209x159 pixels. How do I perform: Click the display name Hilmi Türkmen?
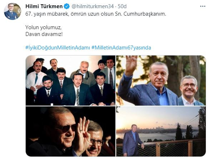(44, 6)
